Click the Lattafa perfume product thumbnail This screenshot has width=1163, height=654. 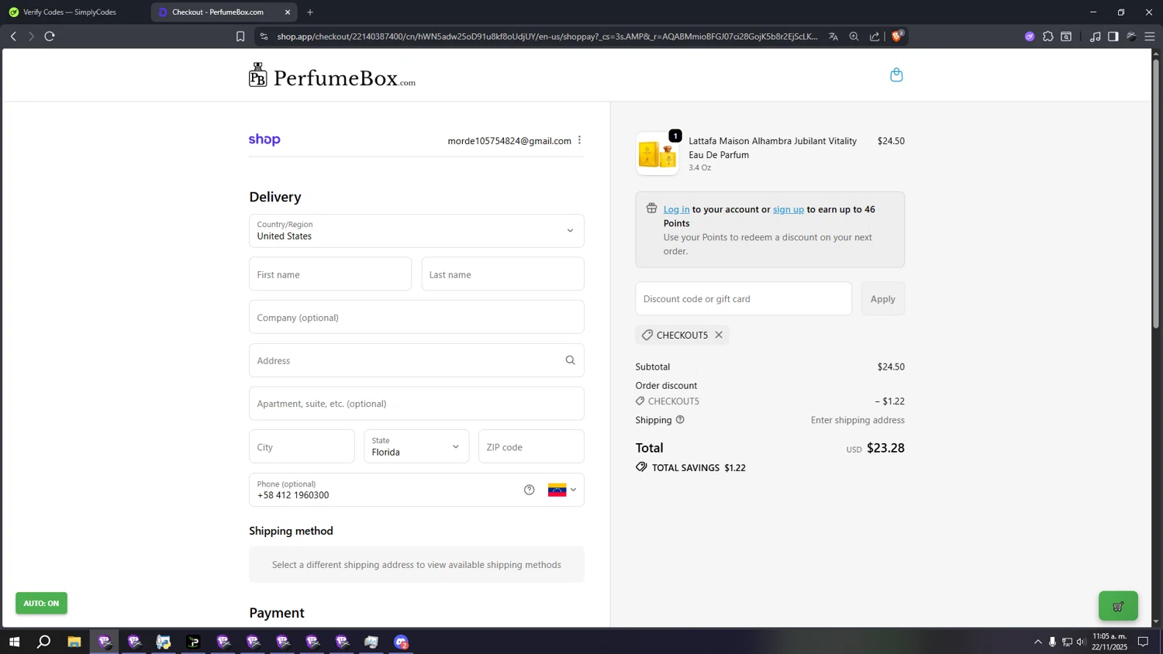[x=657, y=153]
